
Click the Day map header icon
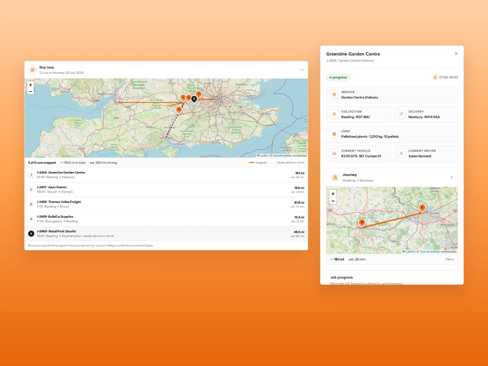tap(33, 70)
